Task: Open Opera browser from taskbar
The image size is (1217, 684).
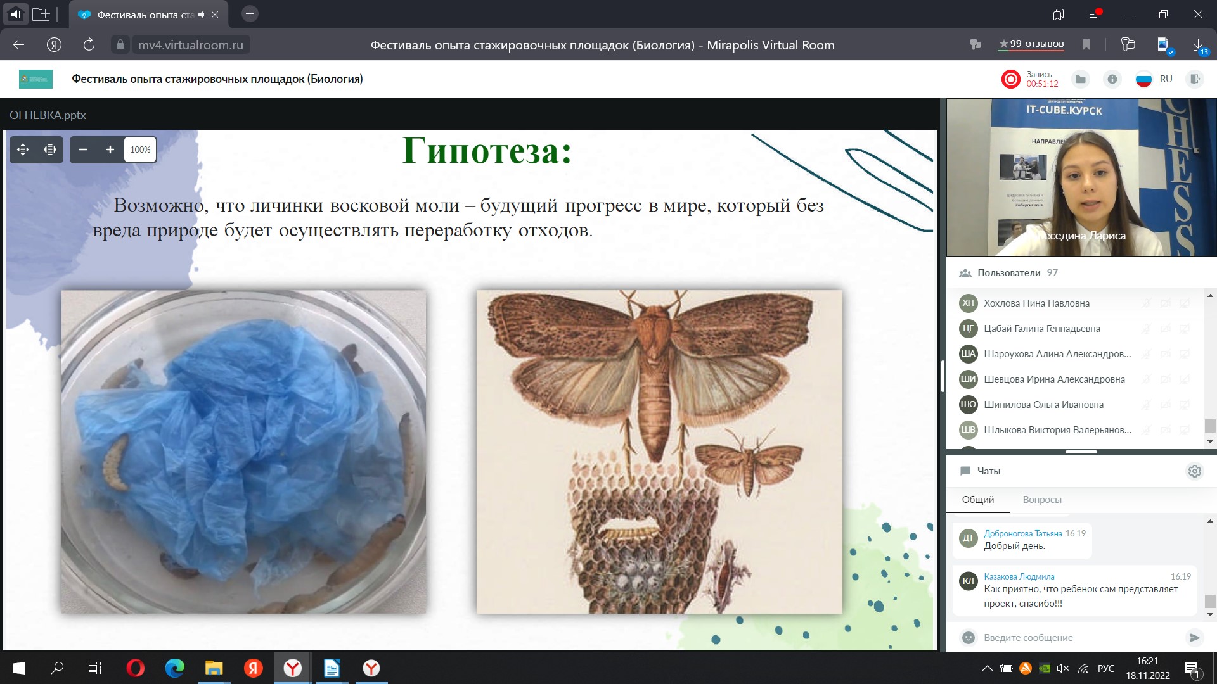Action: [136, 668]
